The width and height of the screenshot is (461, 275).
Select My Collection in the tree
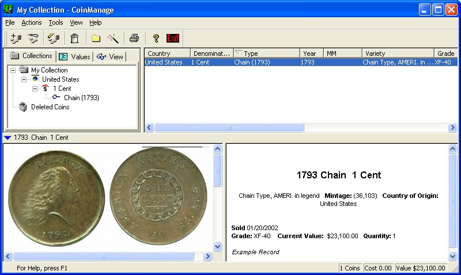tap(50, 70)
